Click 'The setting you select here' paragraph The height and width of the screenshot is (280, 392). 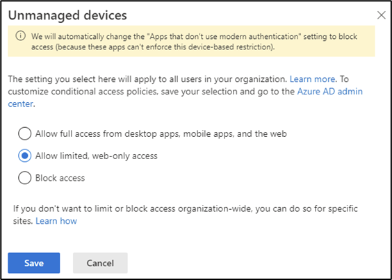pos(186,92)
